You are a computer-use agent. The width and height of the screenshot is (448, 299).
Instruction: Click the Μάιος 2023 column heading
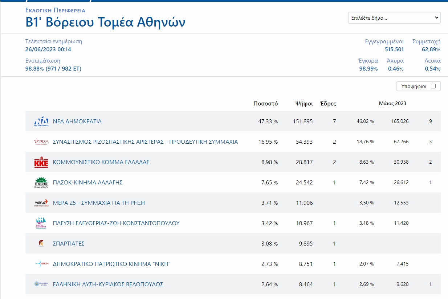[x=392, y=103]
